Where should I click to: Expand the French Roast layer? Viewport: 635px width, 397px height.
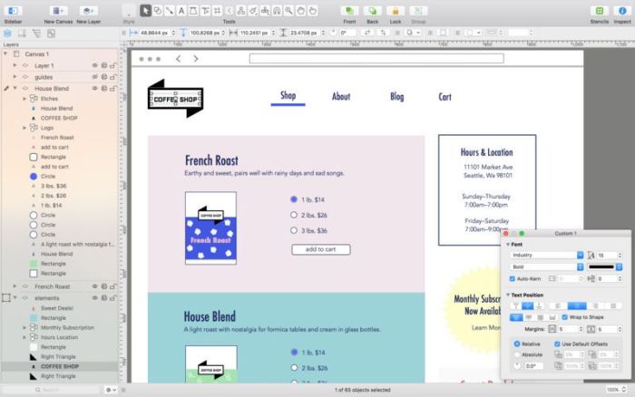[15, 286]
